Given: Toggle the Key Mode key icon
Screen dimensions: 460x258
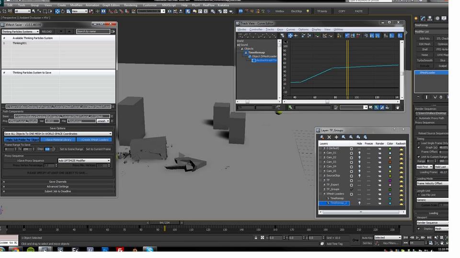Looking at the screenshot, I should [355, 240].
